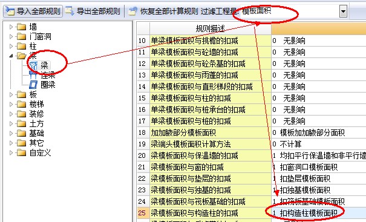Expand the 楼梯 tree node
366x222 pixels.
pos(11,104)
